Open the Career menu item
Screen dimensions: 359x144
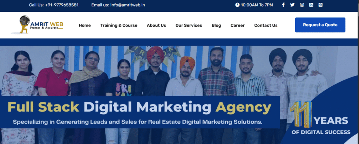(x=237, y=25)
